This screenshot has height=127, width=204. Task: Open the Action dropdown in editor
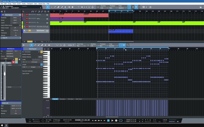pos(71,45)
